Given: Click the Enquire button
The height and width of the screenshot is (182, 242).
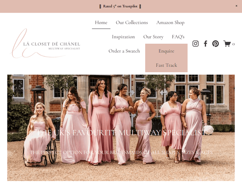Looking at the screenshot, I should [166, 51].
